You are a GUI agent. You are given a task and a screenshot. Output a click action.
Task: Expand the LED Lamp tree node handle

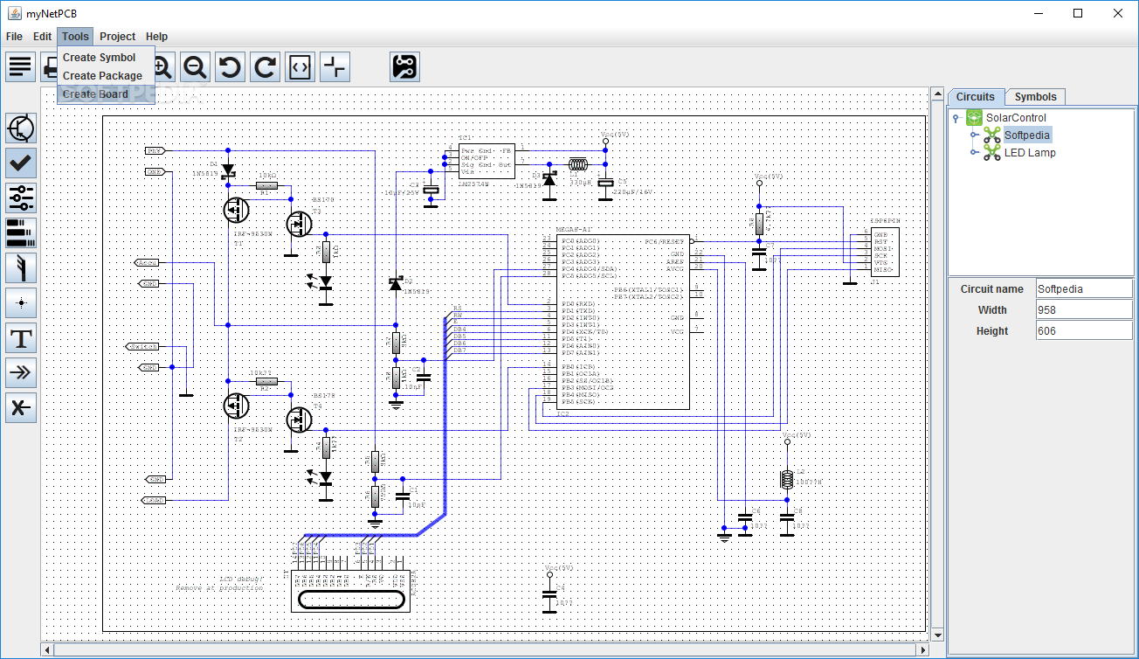coord(975,153)
